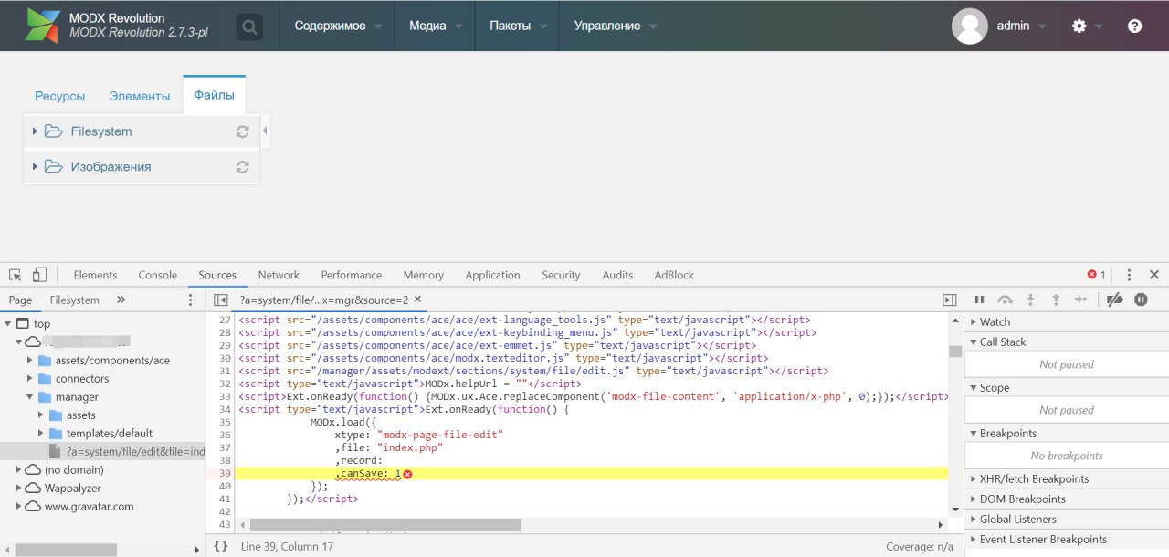
Task: Expand the Изображения tree node
Action: pyautogui.click(x=35, y=167)
